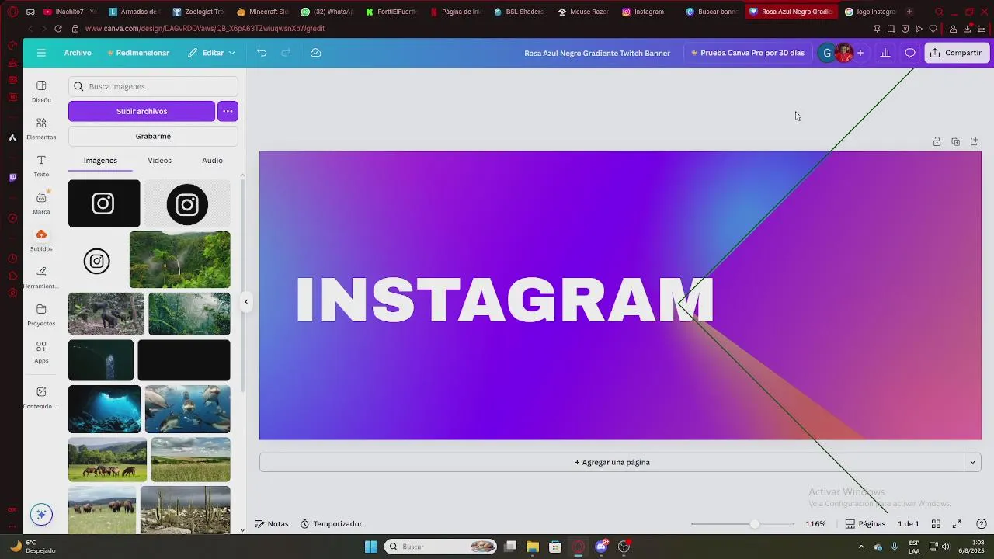Open the Marca side panel
Screen dimensions: 994x559
tap(41, 203)
